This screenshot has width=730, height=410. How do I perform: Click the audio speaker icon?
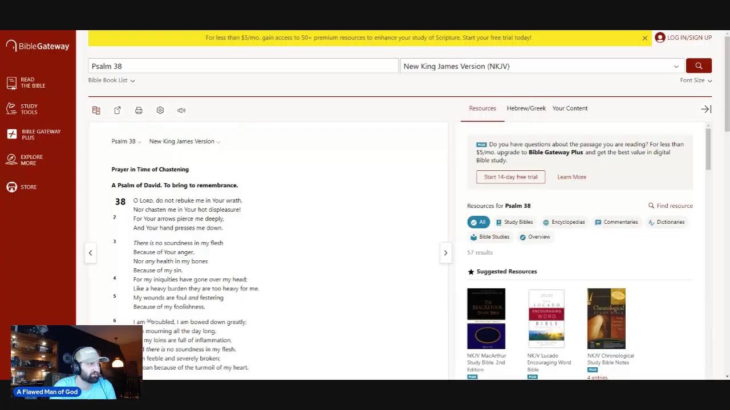tap(181, 110)
